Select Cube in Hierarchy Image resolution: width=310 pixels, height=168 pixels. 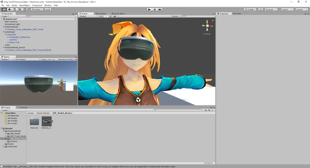click(7, 45)
